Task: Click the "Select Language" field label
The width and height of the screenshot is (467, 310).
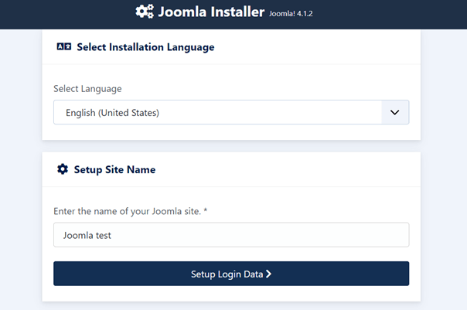Action: point(87,89)
